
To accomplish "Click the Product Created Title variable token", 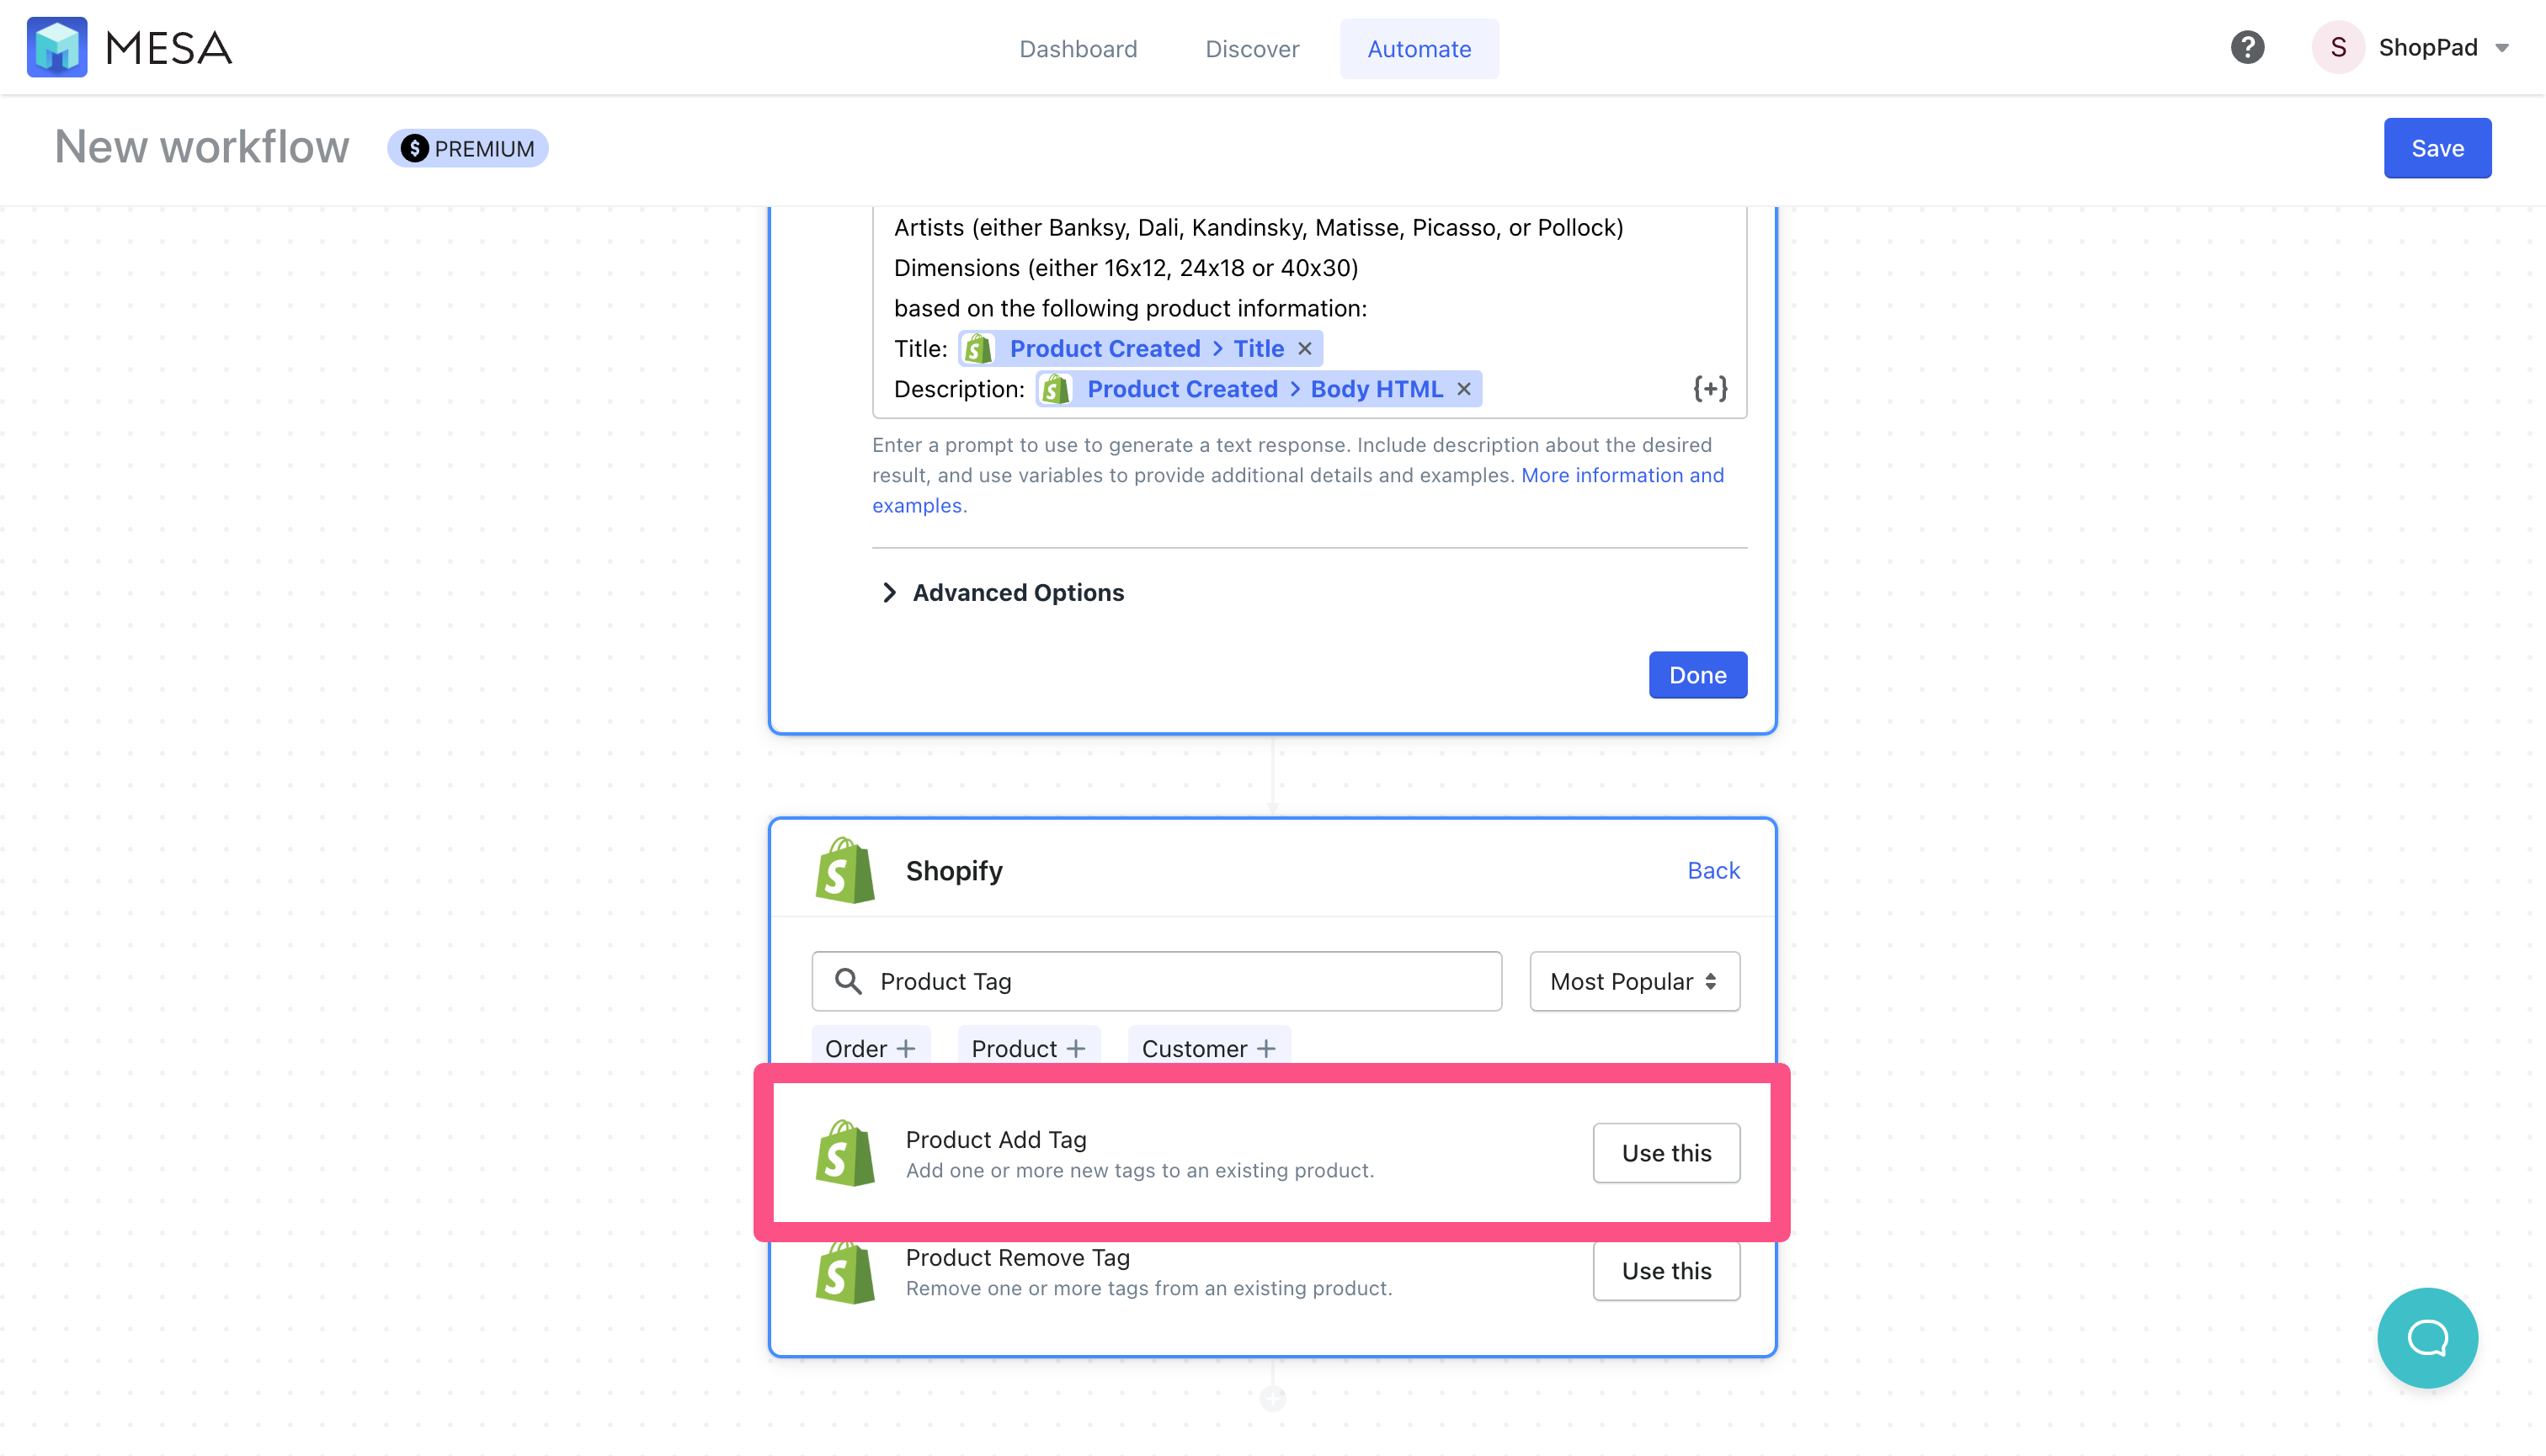I will [x=1141, y=348].
